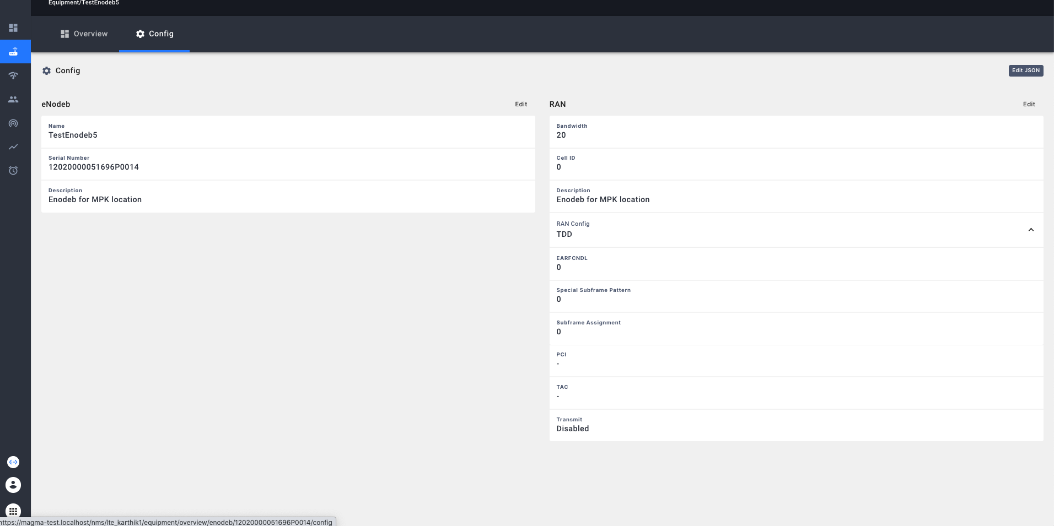1054x526 pixels.
Task: Collapse the RAN Config TDD section chevron
Action: click(x=1030, y=229)
